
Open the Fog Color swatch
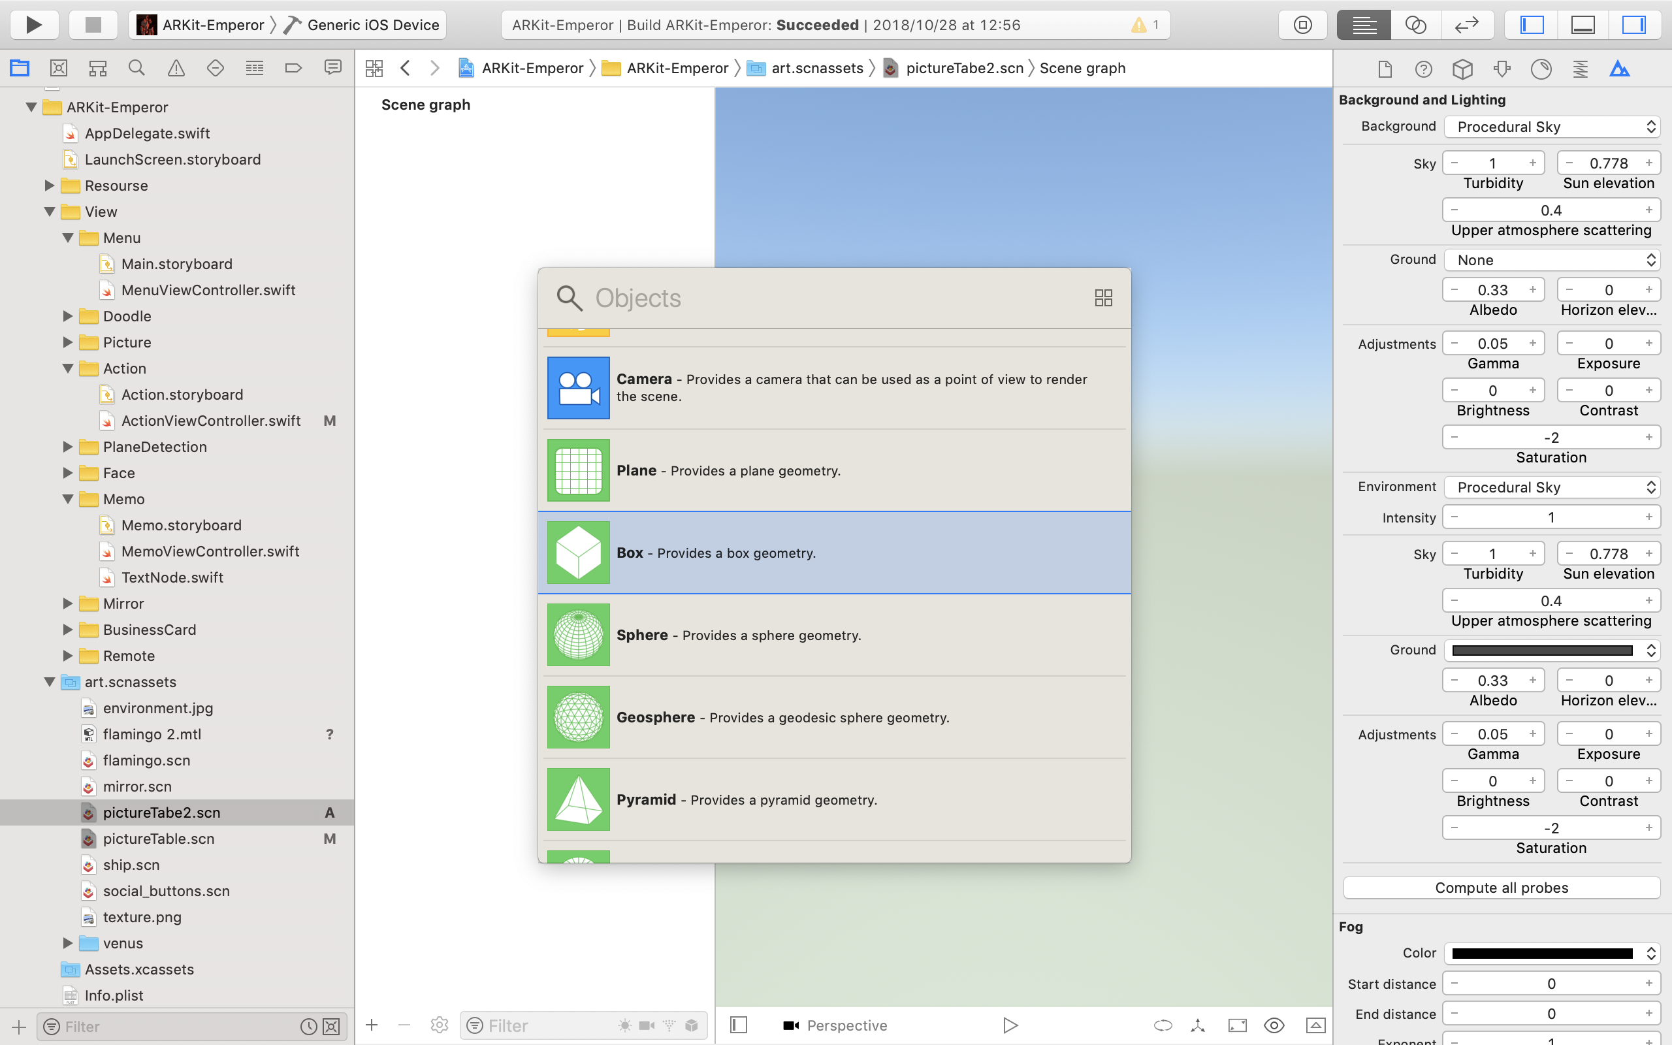point(1542,953)
